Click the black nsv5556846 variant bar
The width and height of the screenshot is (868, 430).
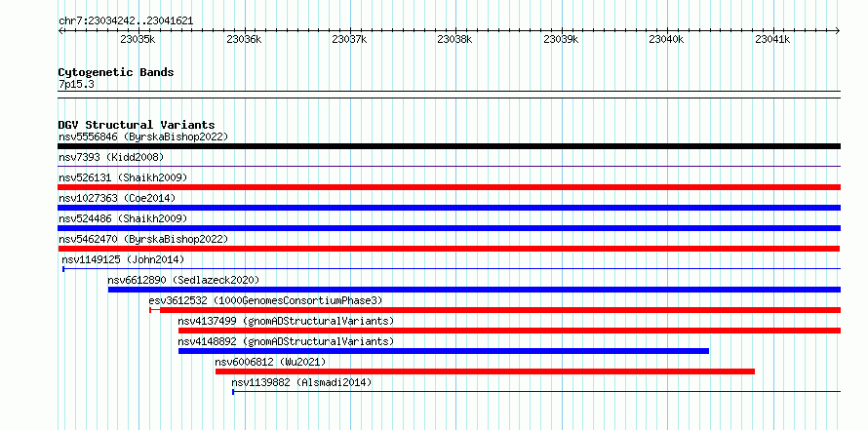click(449, 146)
